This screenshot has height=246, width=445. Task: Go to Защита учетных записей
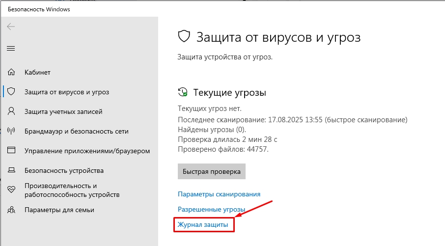point(63,111)
